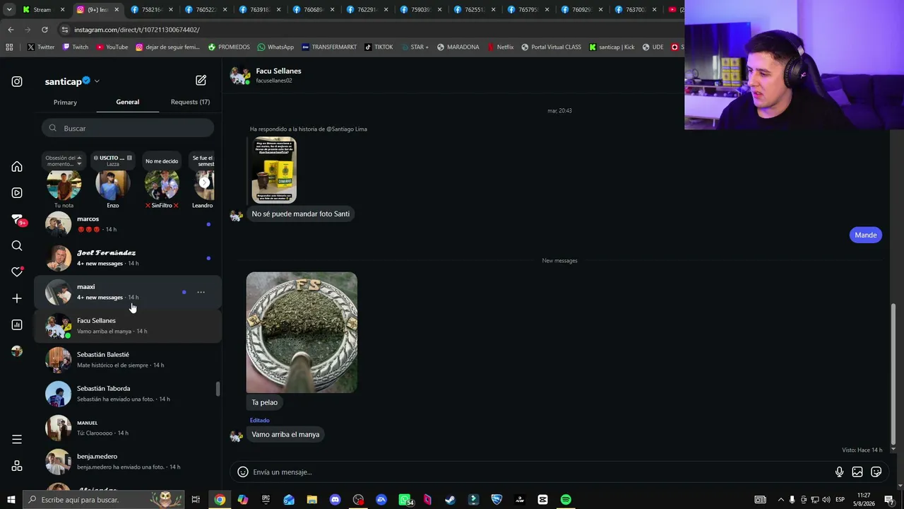Screen dimensions: 904x509
Task: Open the Search magnifier in Instagram sidebar
Action: click(17, 245)
